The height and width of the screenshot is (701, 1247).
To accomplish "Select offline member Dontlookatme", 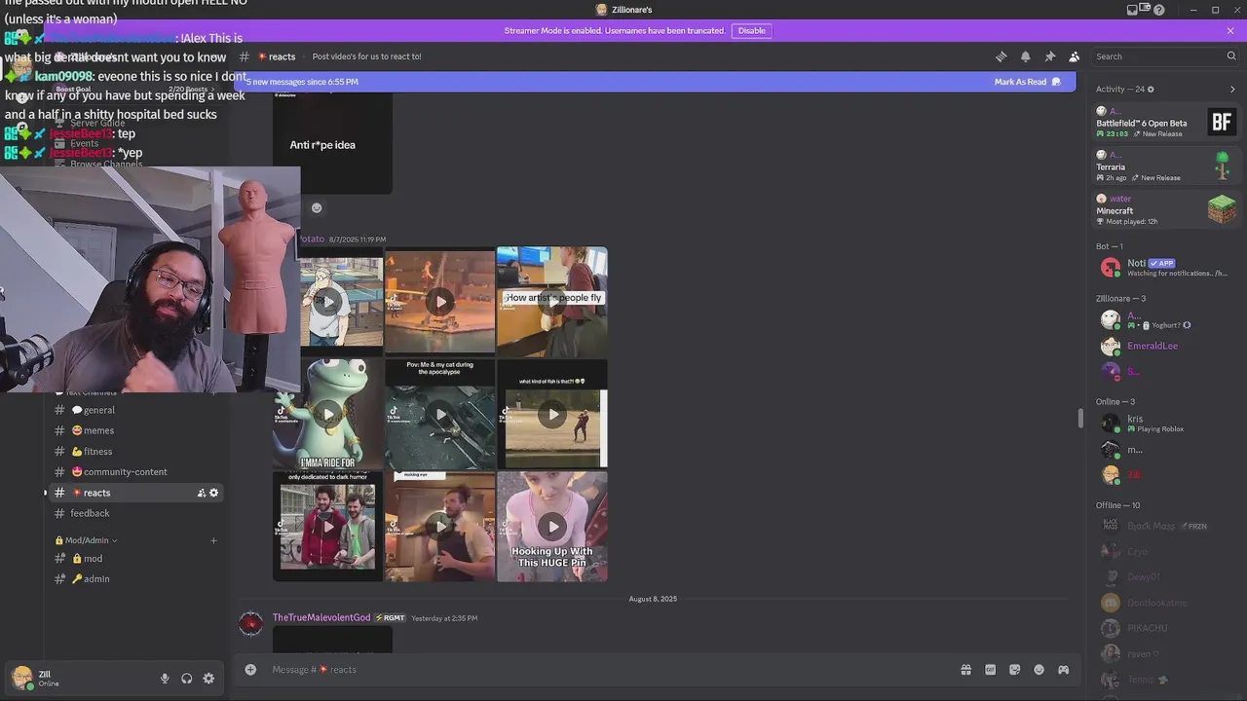I will click(x=1166, y=603).
